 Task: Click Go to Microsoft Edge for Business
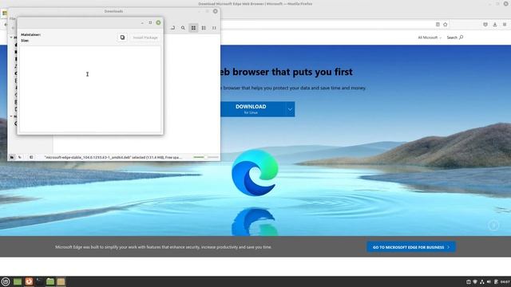[411, 247]
